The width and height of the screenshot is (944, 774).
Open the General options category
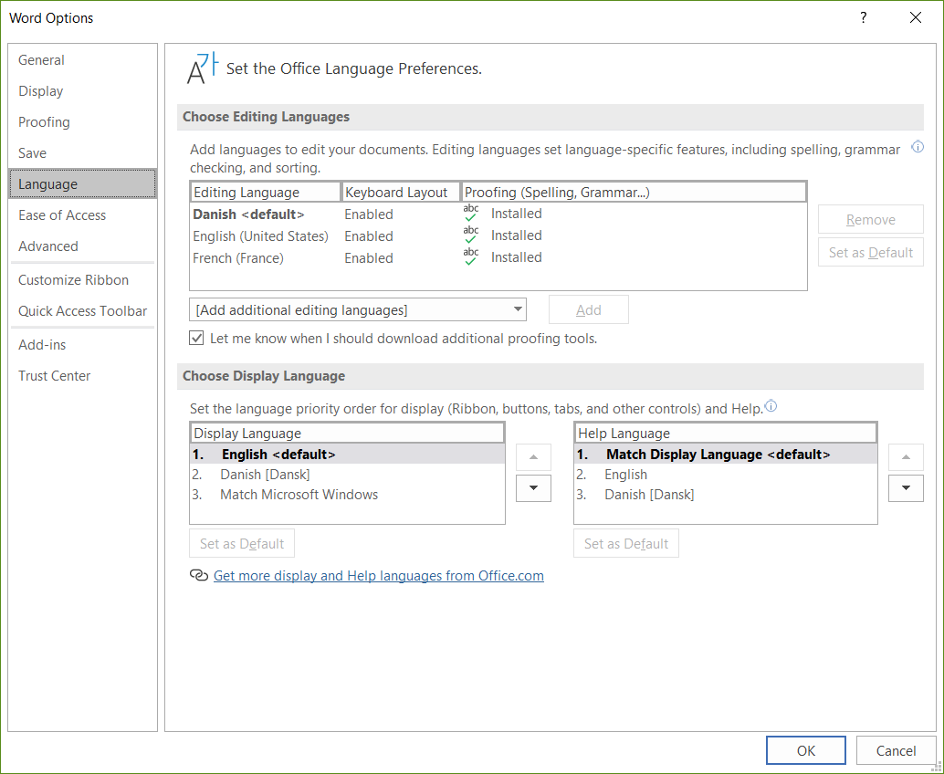pos(82,60)
